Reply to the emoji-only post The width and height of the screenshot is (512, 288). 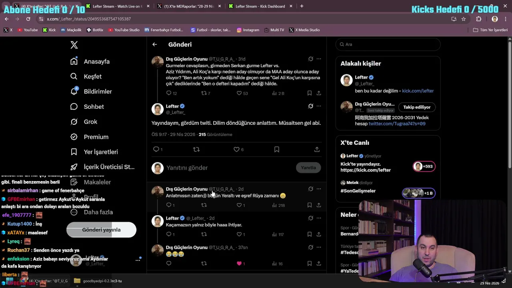[x=169, y=264]
